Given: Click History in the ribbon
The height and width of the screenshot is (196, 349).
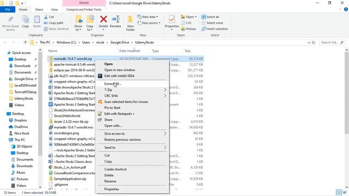Looking at the screenshot, I should point(189,29).
